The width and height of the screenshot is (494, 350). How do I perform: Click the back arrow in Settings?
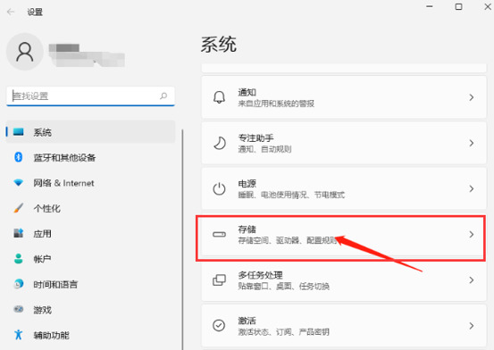(x=11, y=12)
